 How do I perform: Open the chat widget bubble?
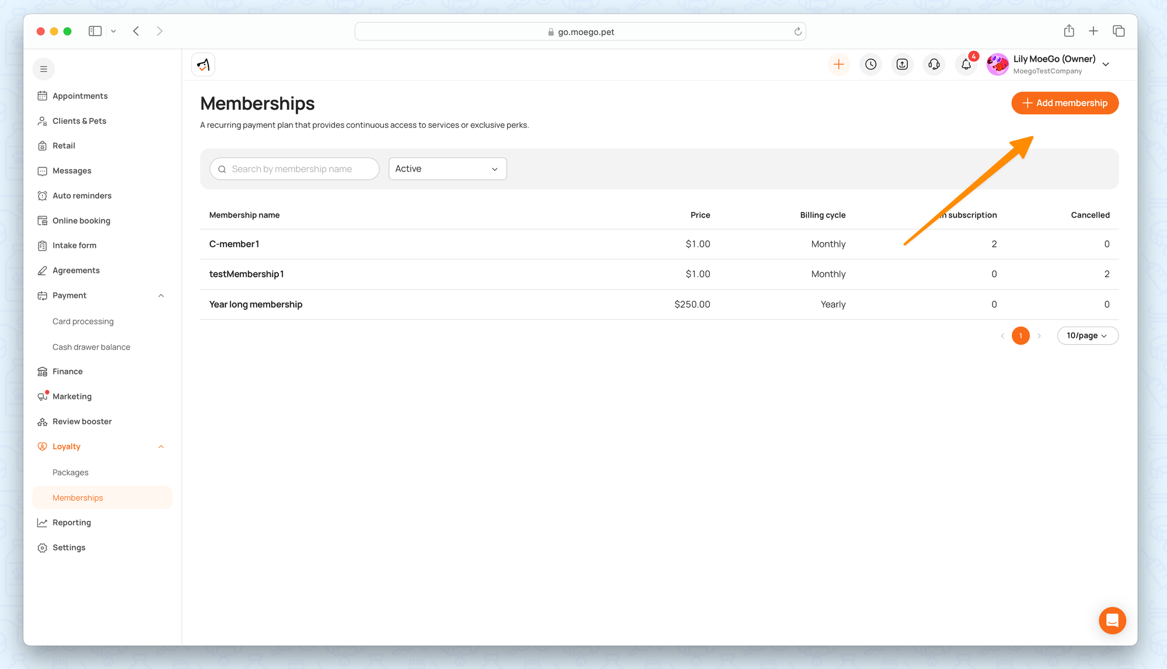pos(1112,621)
